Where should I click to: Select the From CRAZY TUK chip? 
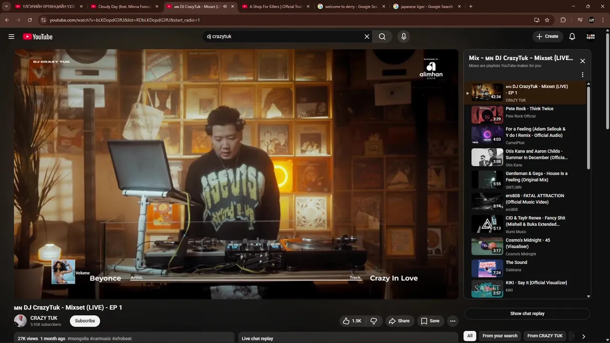click(x=545, y=336)
